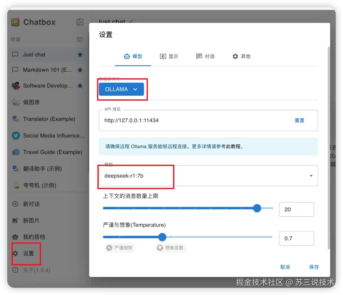This screenshot has height=295, width=343.
Task: Click the Temperature value field 0.7
Action: click(296, 238)
